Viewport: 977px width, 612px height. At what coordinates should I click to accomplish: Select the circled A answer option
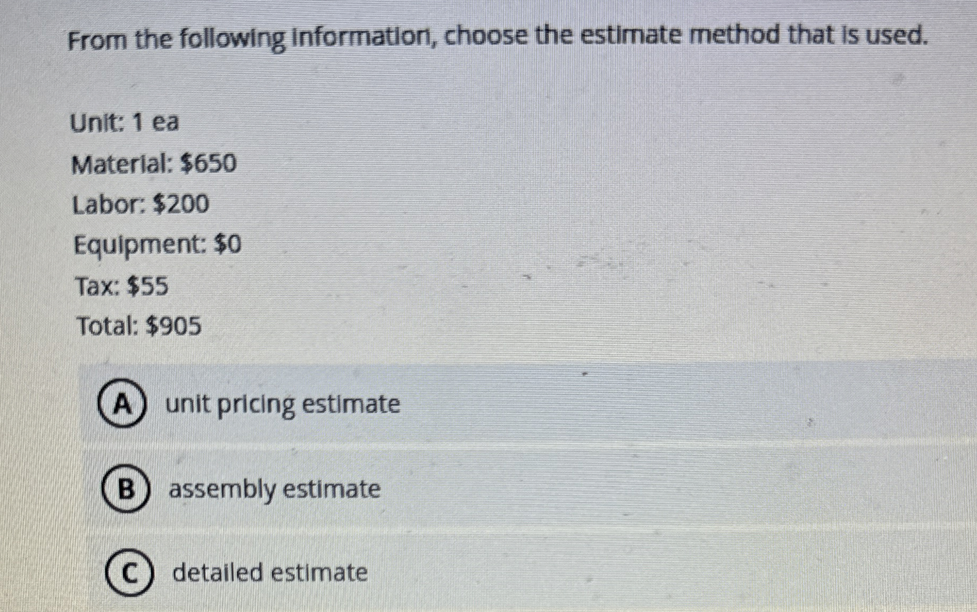pyautogui.click(x=122, y=405)
